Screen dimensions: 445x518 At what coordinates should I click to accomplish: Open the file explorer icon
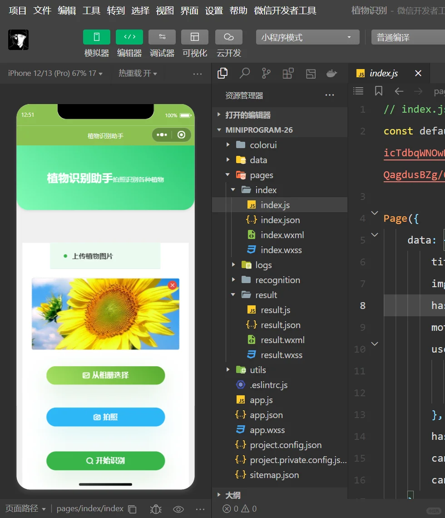[x=222, y=73]
